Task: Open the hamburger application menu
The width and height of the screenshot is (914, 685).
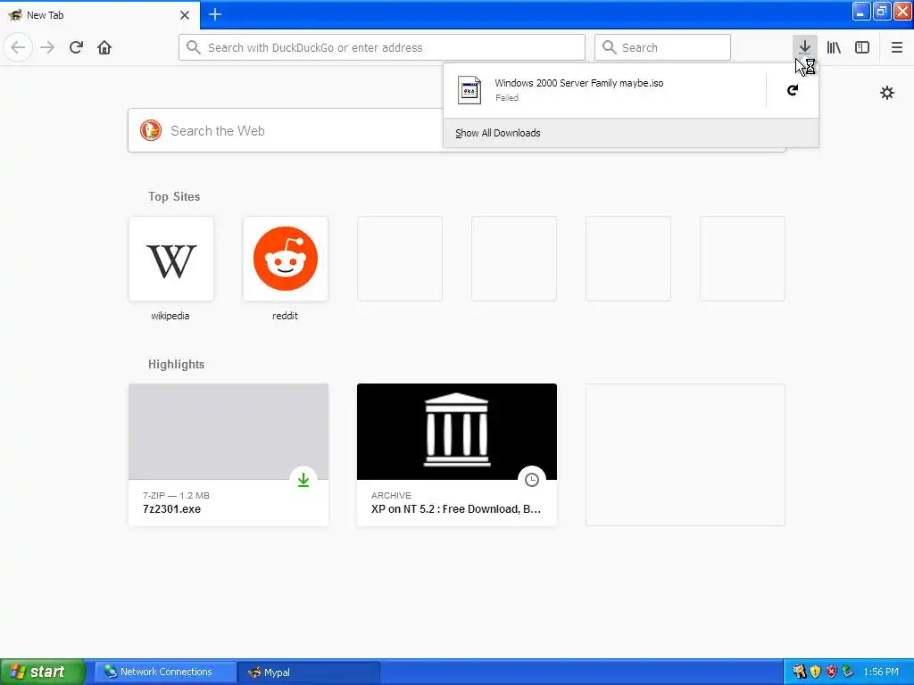Action: coord(896,47)
